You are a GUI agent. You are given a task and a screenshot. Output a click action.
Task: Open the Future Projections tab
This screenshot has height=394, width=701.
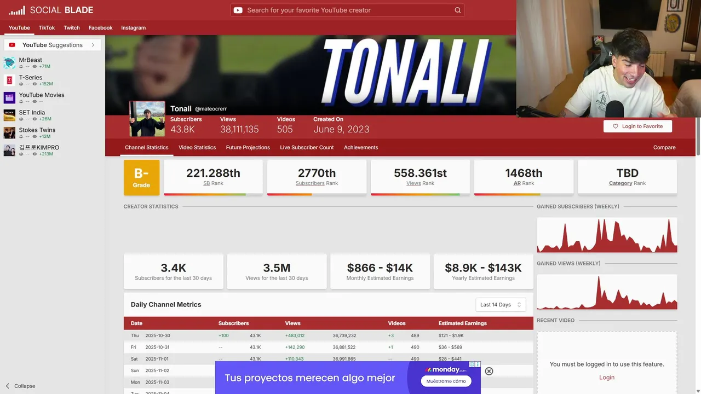pos(248,148)
